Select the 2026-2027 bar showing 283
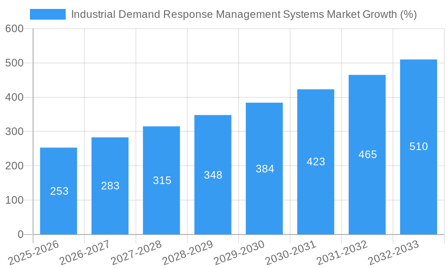Viewport: 447px width, 268px height. [x=110, y=186]
